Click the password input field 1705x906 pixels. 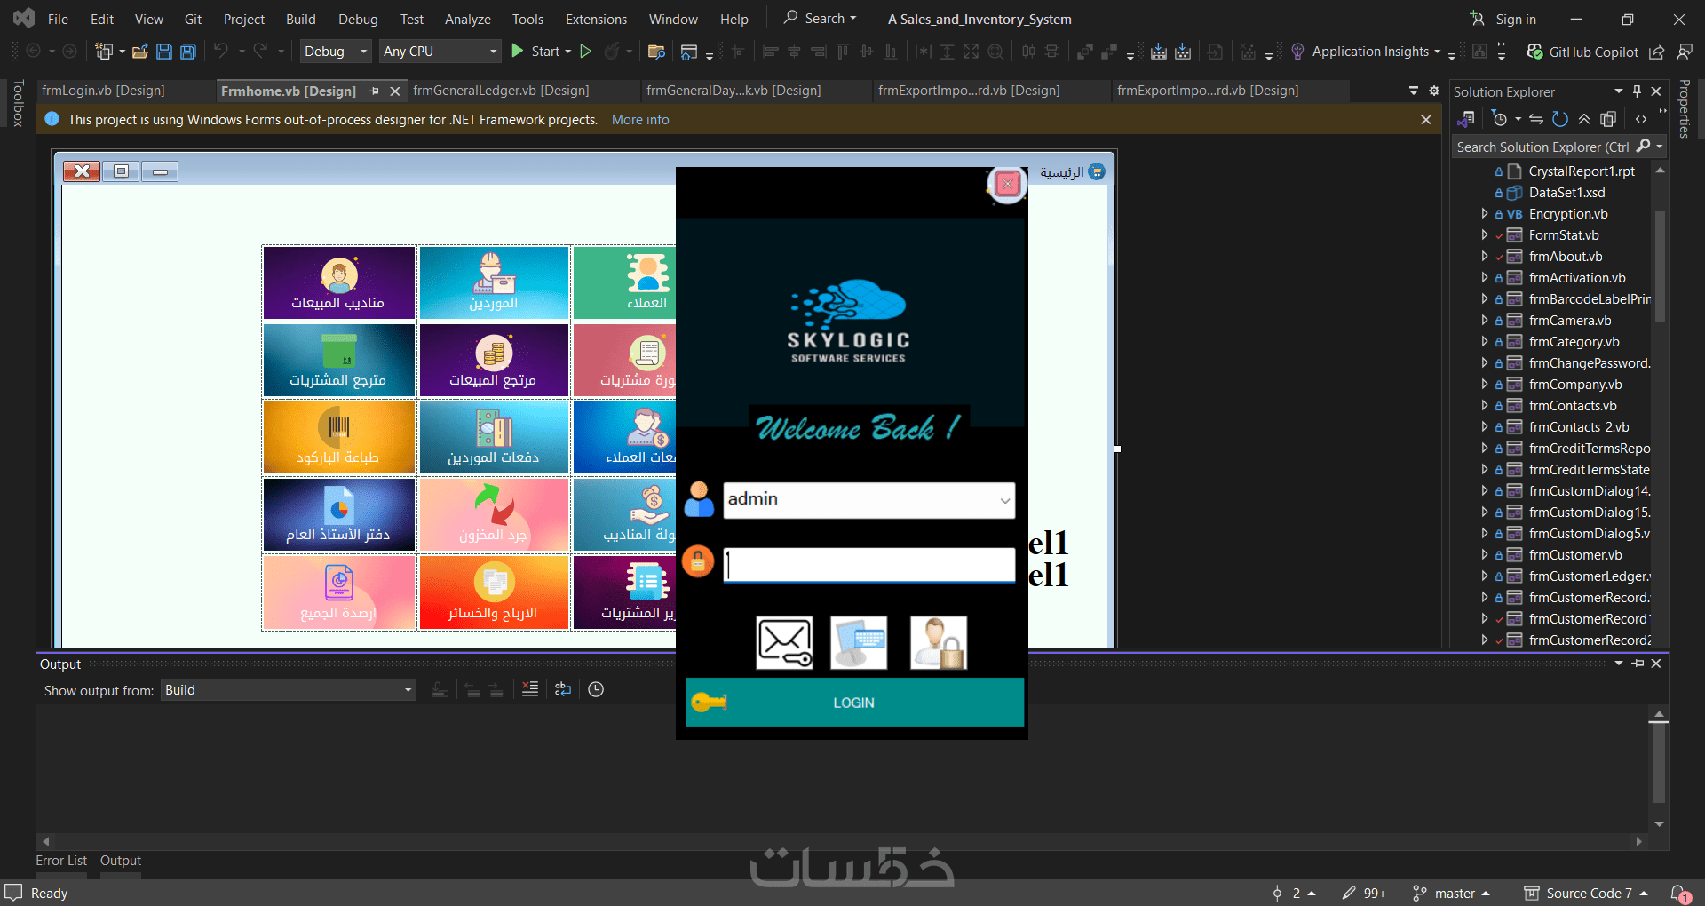[x=869, y=565]
